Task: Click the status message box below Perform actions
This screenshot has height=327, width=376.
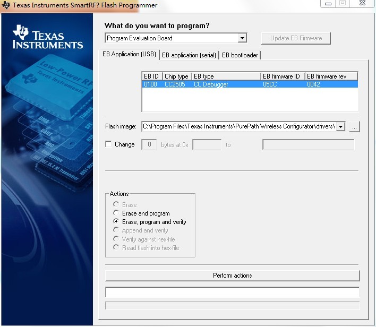Action: point(233,292)
